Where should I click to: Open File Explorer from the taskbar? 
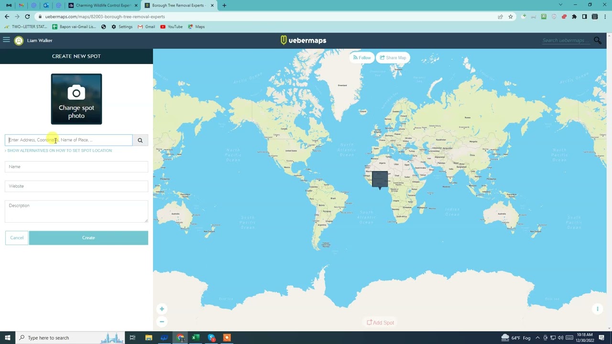(149, 338)
